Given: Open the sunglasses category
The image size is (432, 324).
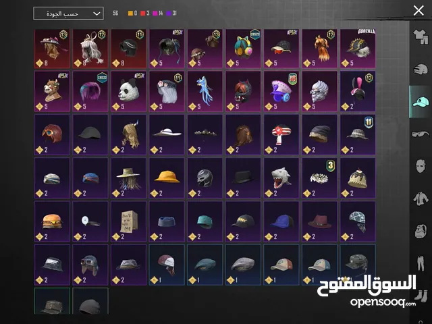Looking at the screenshot, I should click(x=421, y=134).
